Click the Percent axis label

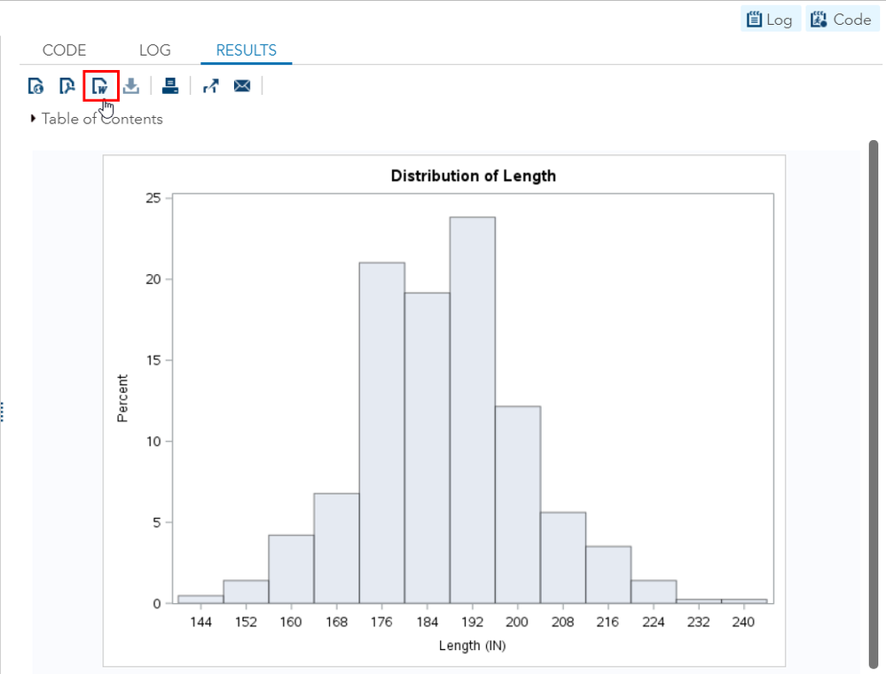[122, 398]
